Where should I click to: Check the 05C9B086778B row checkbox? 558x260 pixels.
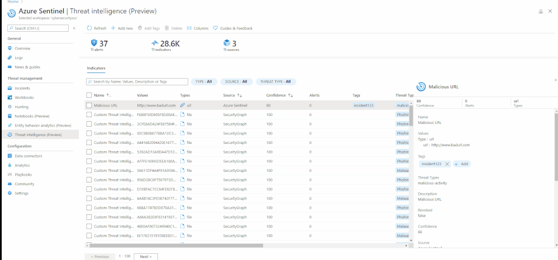[x=89, y=133]
